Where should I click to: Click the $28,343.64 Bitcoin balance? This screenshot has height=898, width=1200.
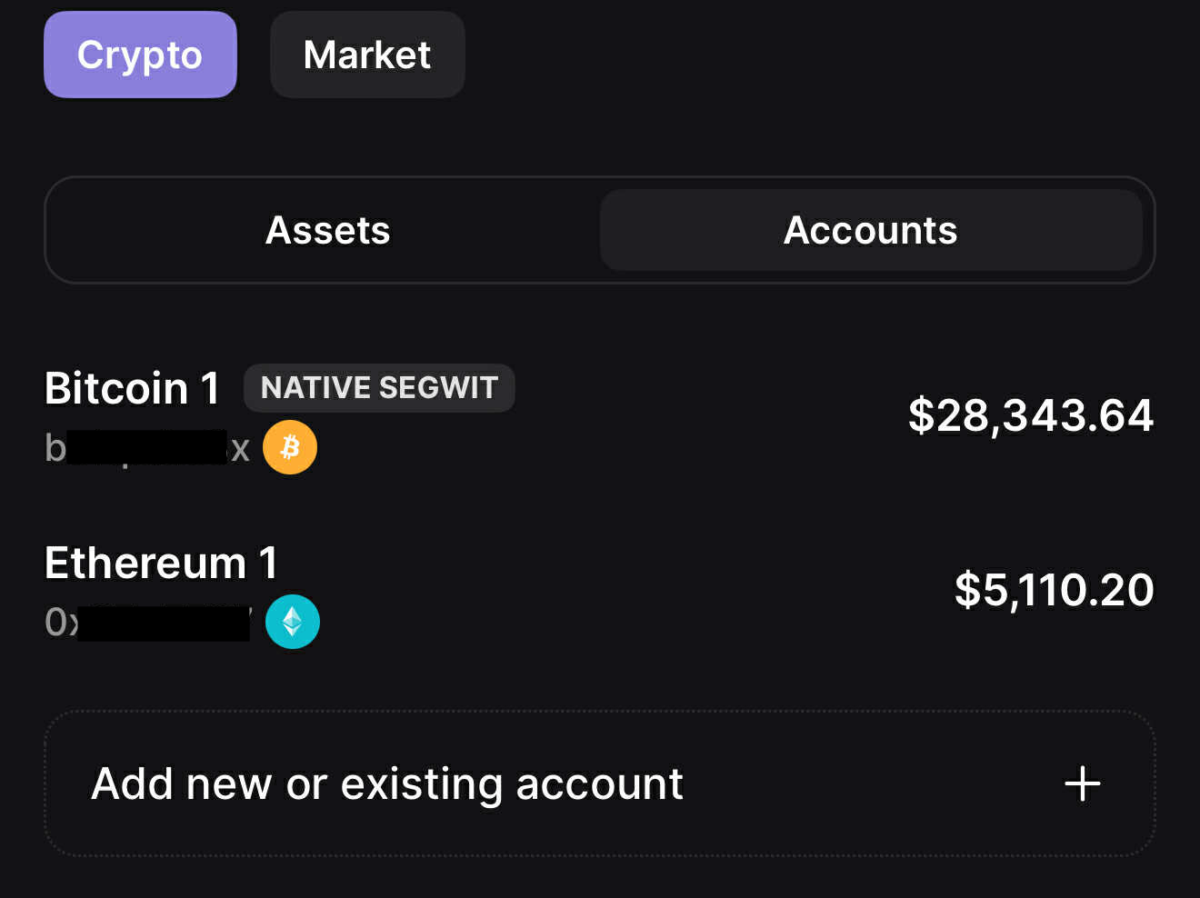[x=1031, y=415]
